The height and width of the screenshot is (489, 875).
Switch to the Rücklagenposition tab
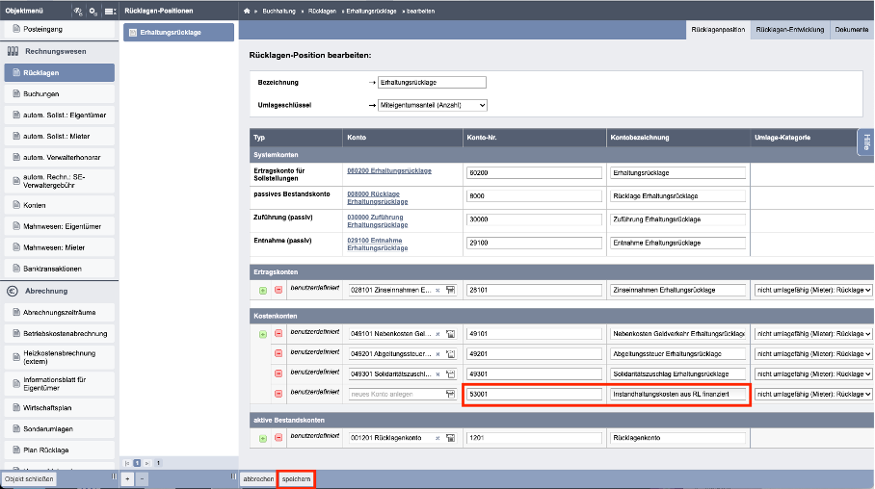tap(718, 30)
